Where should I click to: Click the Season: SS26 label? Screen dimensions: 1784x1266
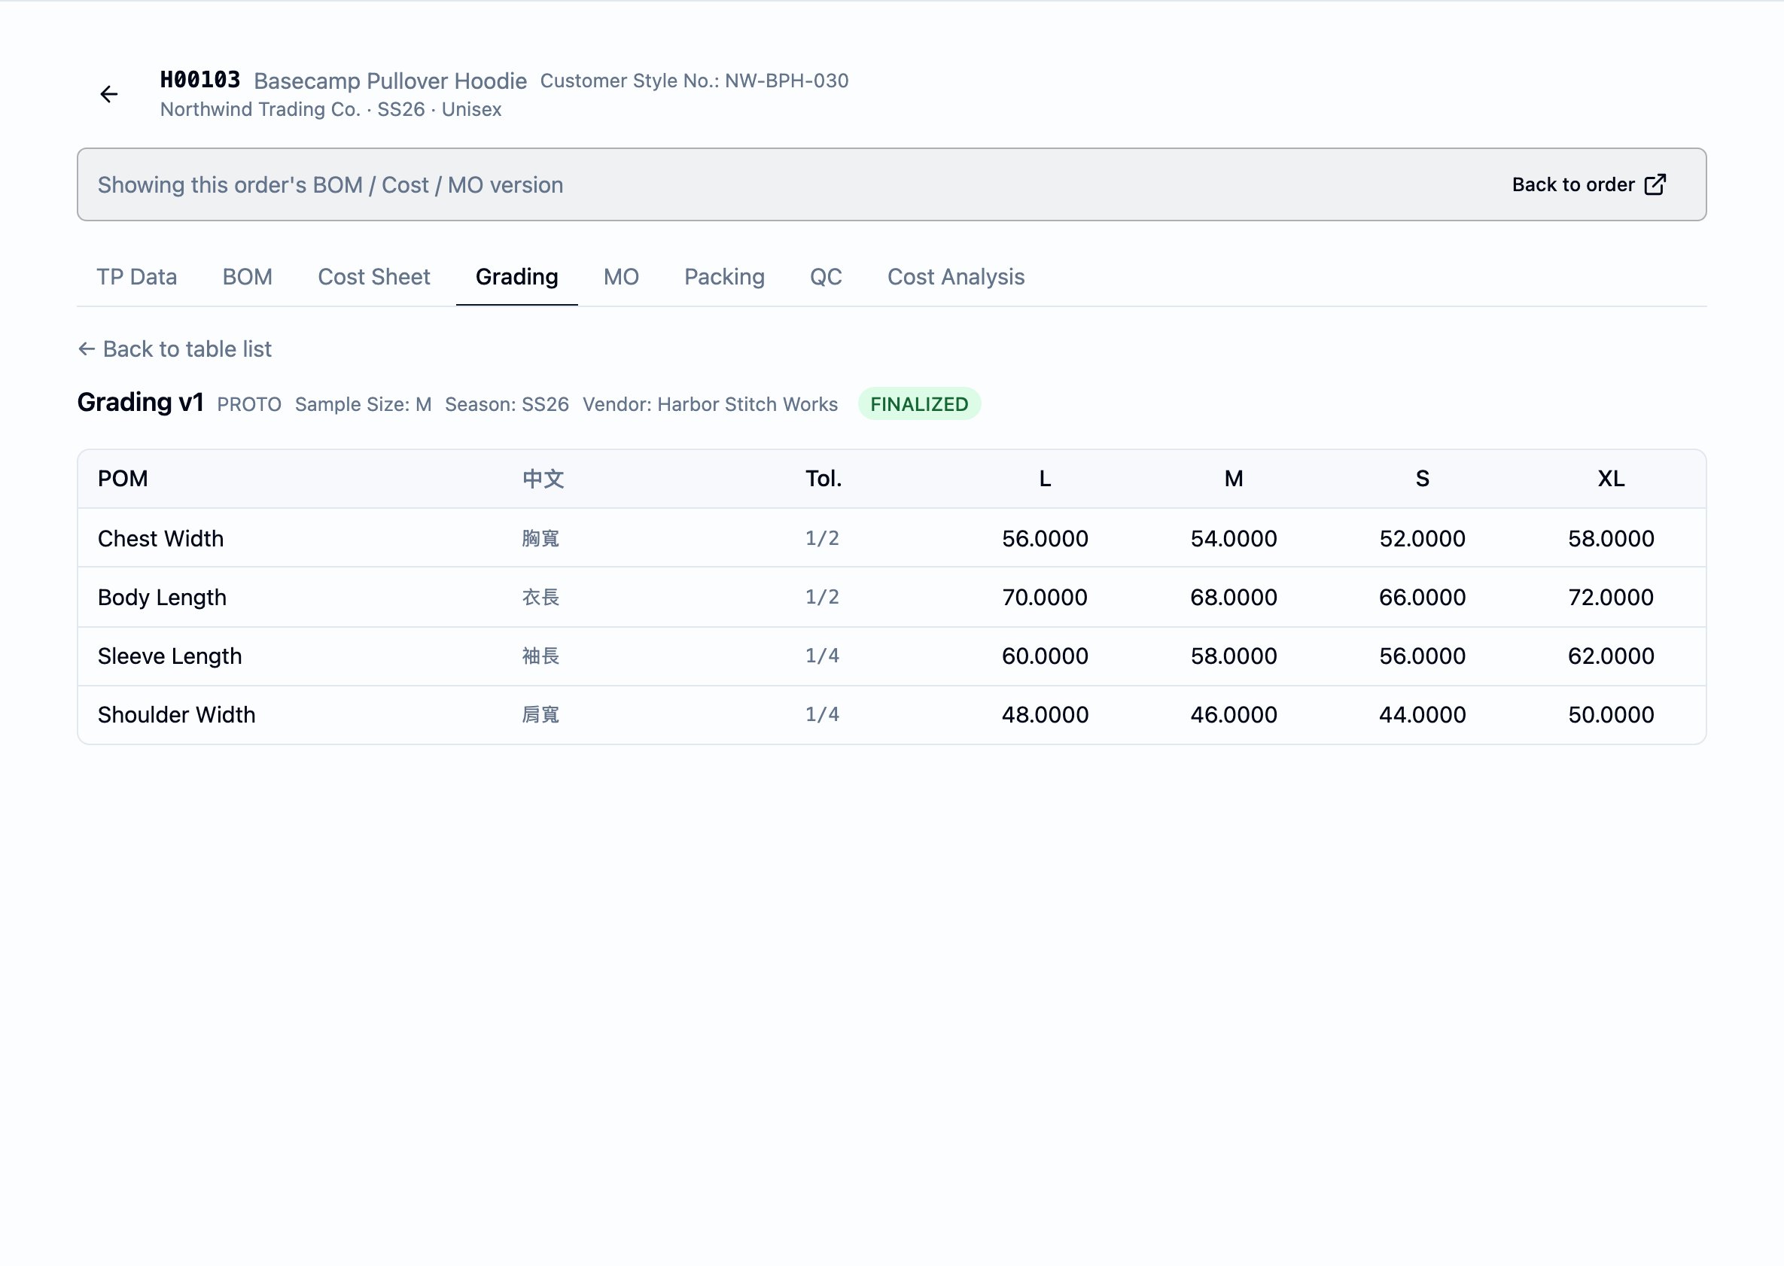(x=507, y=403)
